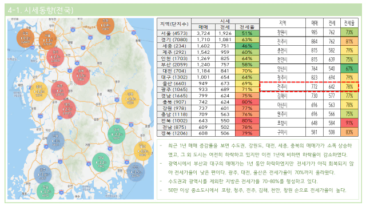Click the 지역(단지수) column header
The image size is (366, 206).
coord(174,24)
